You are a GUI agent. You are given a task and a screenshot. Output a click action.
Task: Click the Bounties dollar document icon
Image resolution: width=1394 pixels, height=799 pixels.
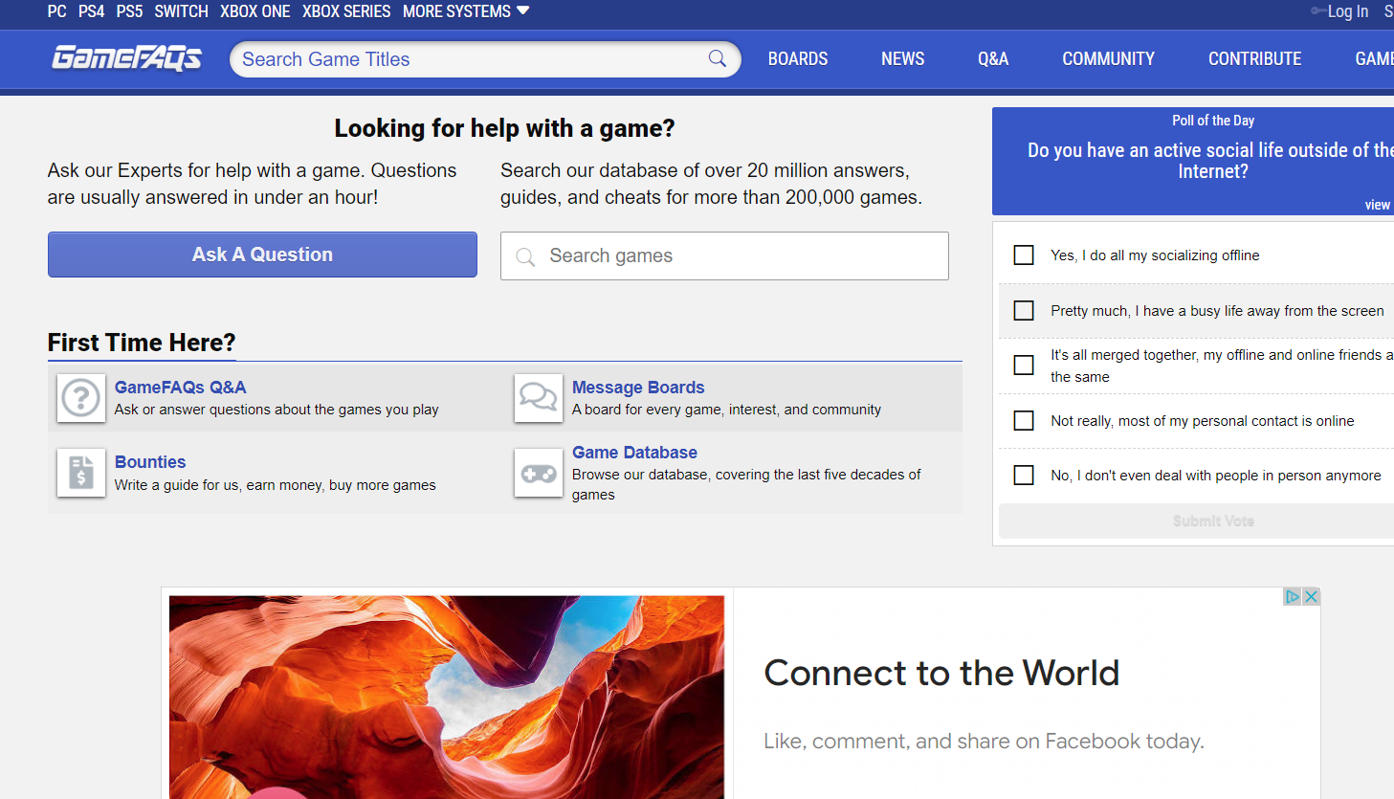[x=81, y=473]
